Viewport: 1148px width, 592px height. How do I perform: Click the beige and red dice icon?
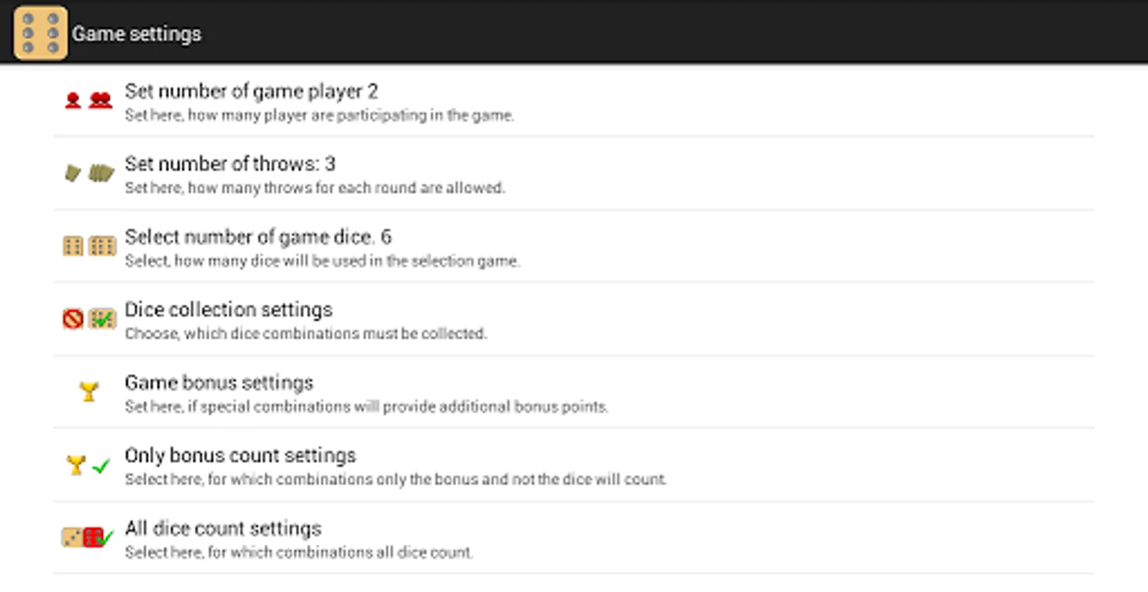tap(87, 537)
